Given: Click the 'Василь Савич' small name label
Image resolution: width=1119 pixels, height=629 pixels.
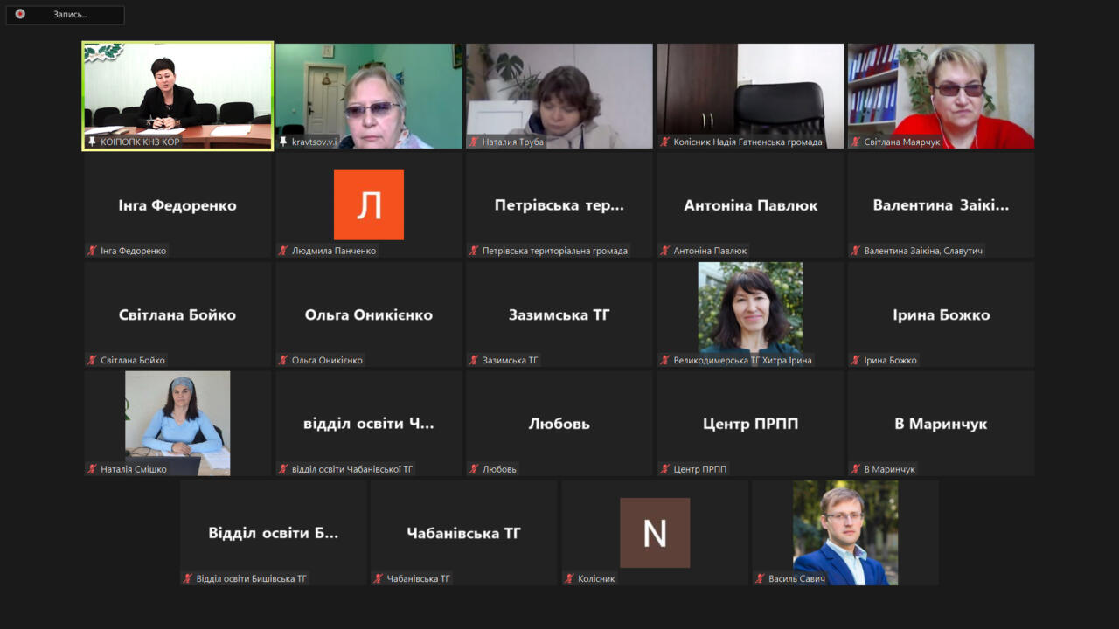Looking at the screenshot, I should click(x=797, y=578).
